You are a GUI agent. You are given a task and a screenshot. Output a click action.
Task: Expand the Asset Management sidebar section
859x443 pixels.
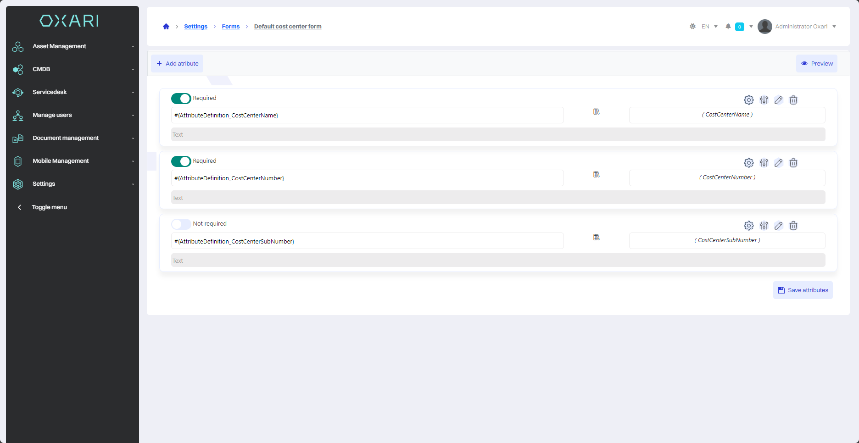pyautogui.click(x=73, y=46)
